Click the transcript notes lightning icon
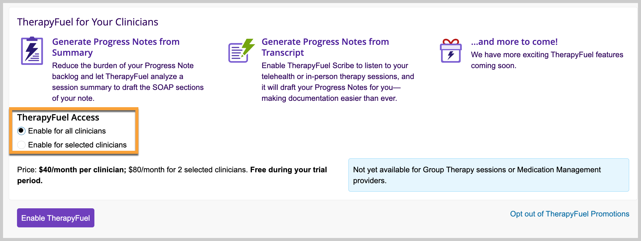Screen dimensions: 641x241 click(242, 51)
